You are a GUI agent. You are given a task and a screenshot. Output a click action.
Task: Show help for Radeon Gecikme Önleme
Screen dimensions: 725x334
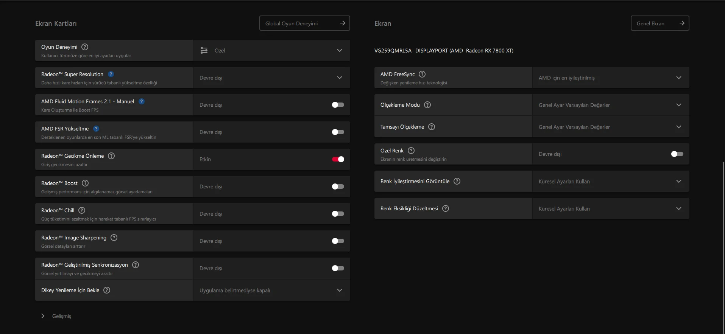[x=111, y=156]
